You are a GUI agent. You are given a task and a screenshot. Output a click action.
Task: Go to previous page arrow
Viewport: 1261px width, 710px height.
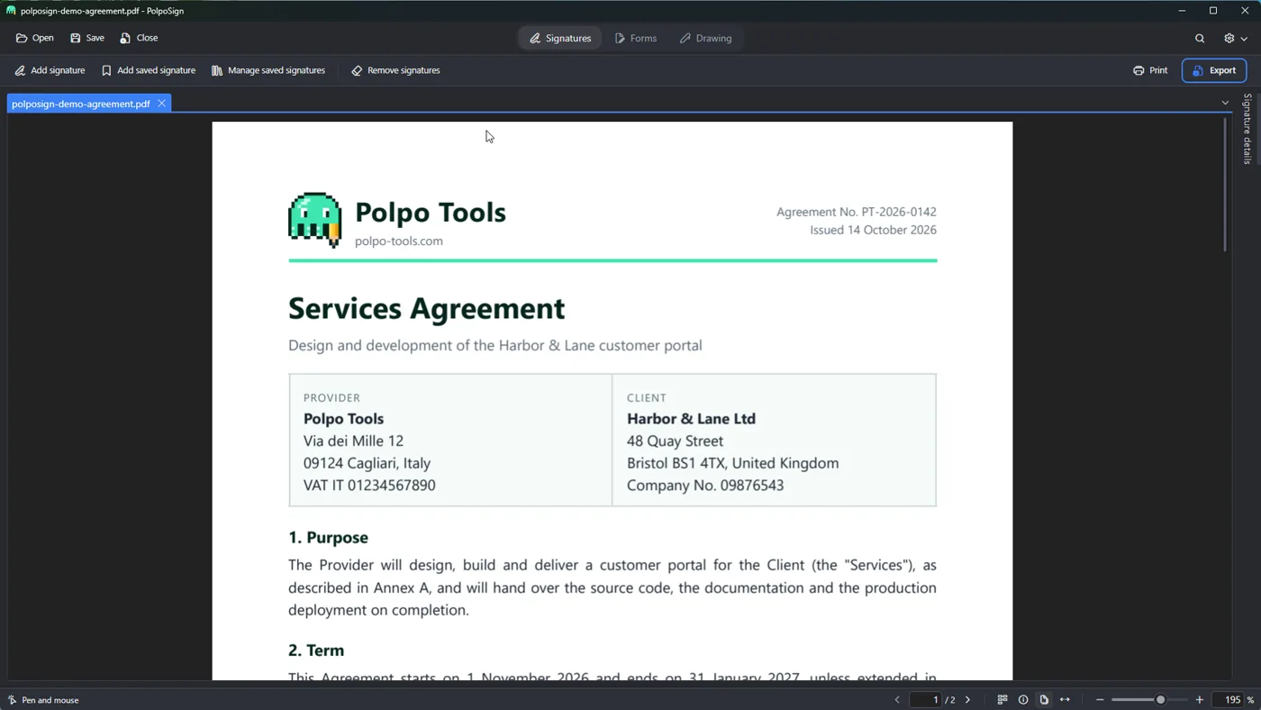(897, 700)
